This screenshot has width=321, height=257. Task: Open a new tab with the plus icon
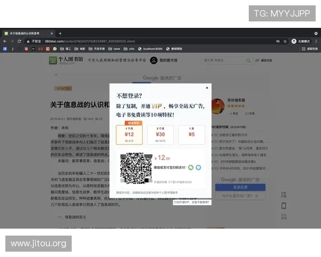click(60, 33)
